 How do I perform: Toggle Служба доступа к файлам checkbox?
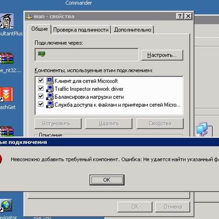tap(41, 104)
